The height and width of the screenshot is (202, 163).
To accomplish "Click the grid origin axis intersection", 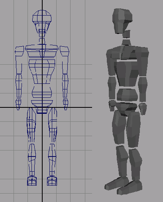I will click(x=42, y=107).
